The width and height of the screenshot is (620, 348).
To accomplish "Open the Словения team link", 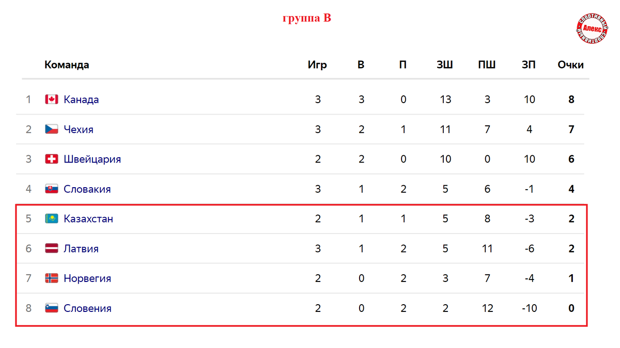I will (87, 308).
